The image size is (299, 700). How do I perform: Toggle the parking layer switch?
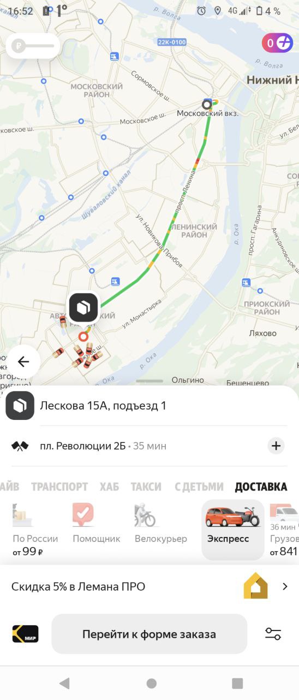(33, 46)
